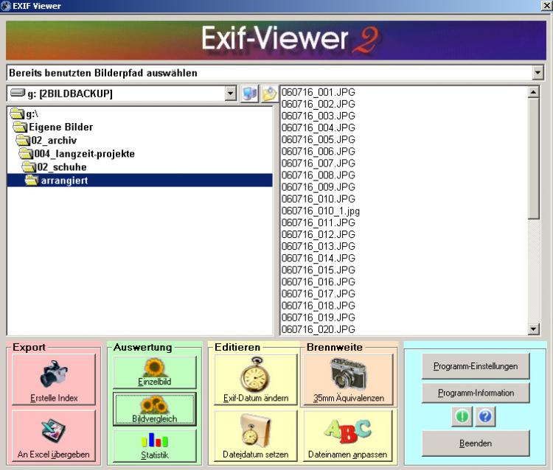This screenshot has width=553, height=470.
Task: Expand the already-used image path dropdown
Action: click(x=538, y=73)
